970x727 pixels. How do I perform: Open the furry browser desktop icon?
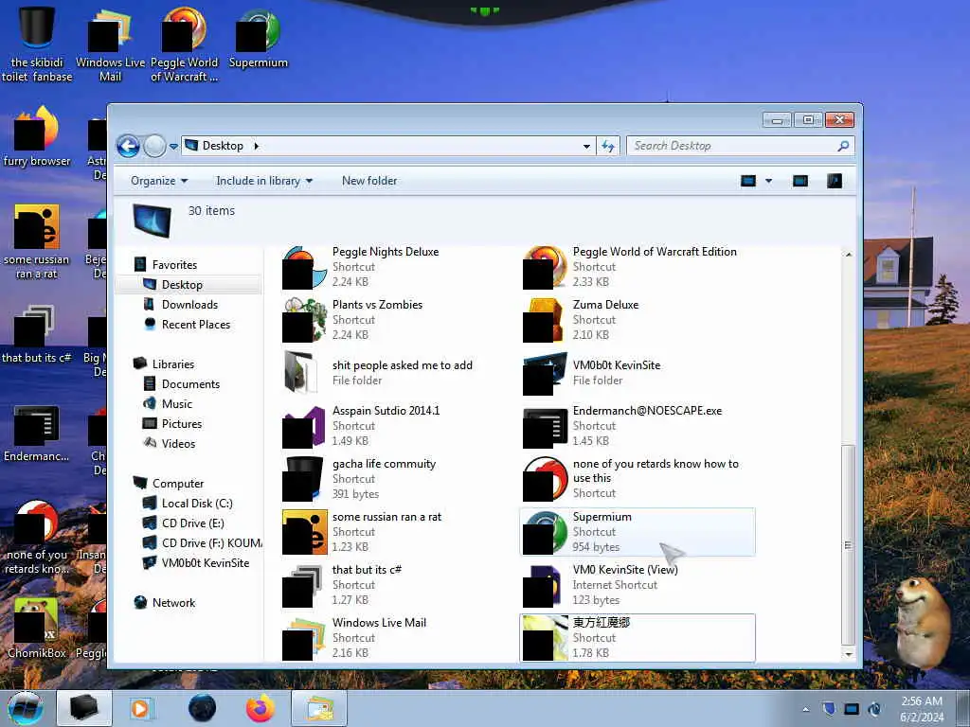[37, 136]
